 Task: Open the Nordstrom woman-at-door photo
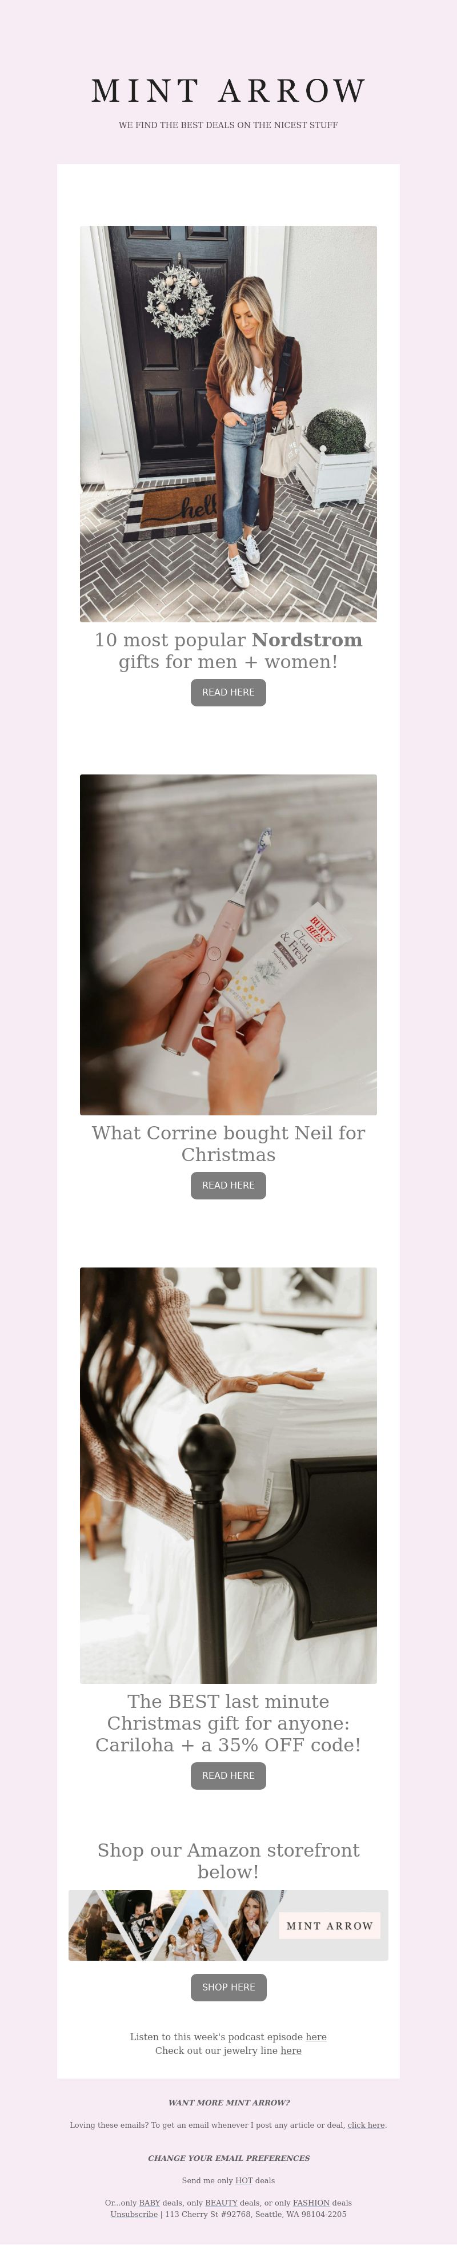click(228, 424)
